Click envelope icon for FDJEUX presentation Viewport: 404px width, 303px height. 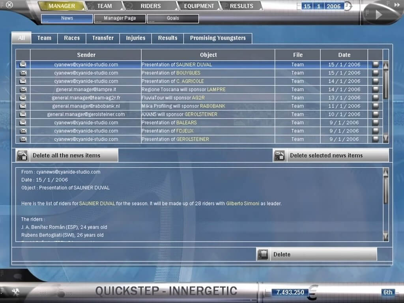(x=23, y=131)
